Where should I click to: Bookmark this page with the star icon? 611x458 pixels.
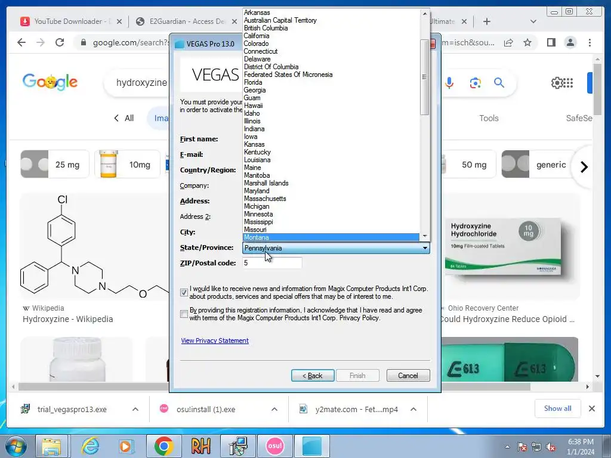[527, 42]
